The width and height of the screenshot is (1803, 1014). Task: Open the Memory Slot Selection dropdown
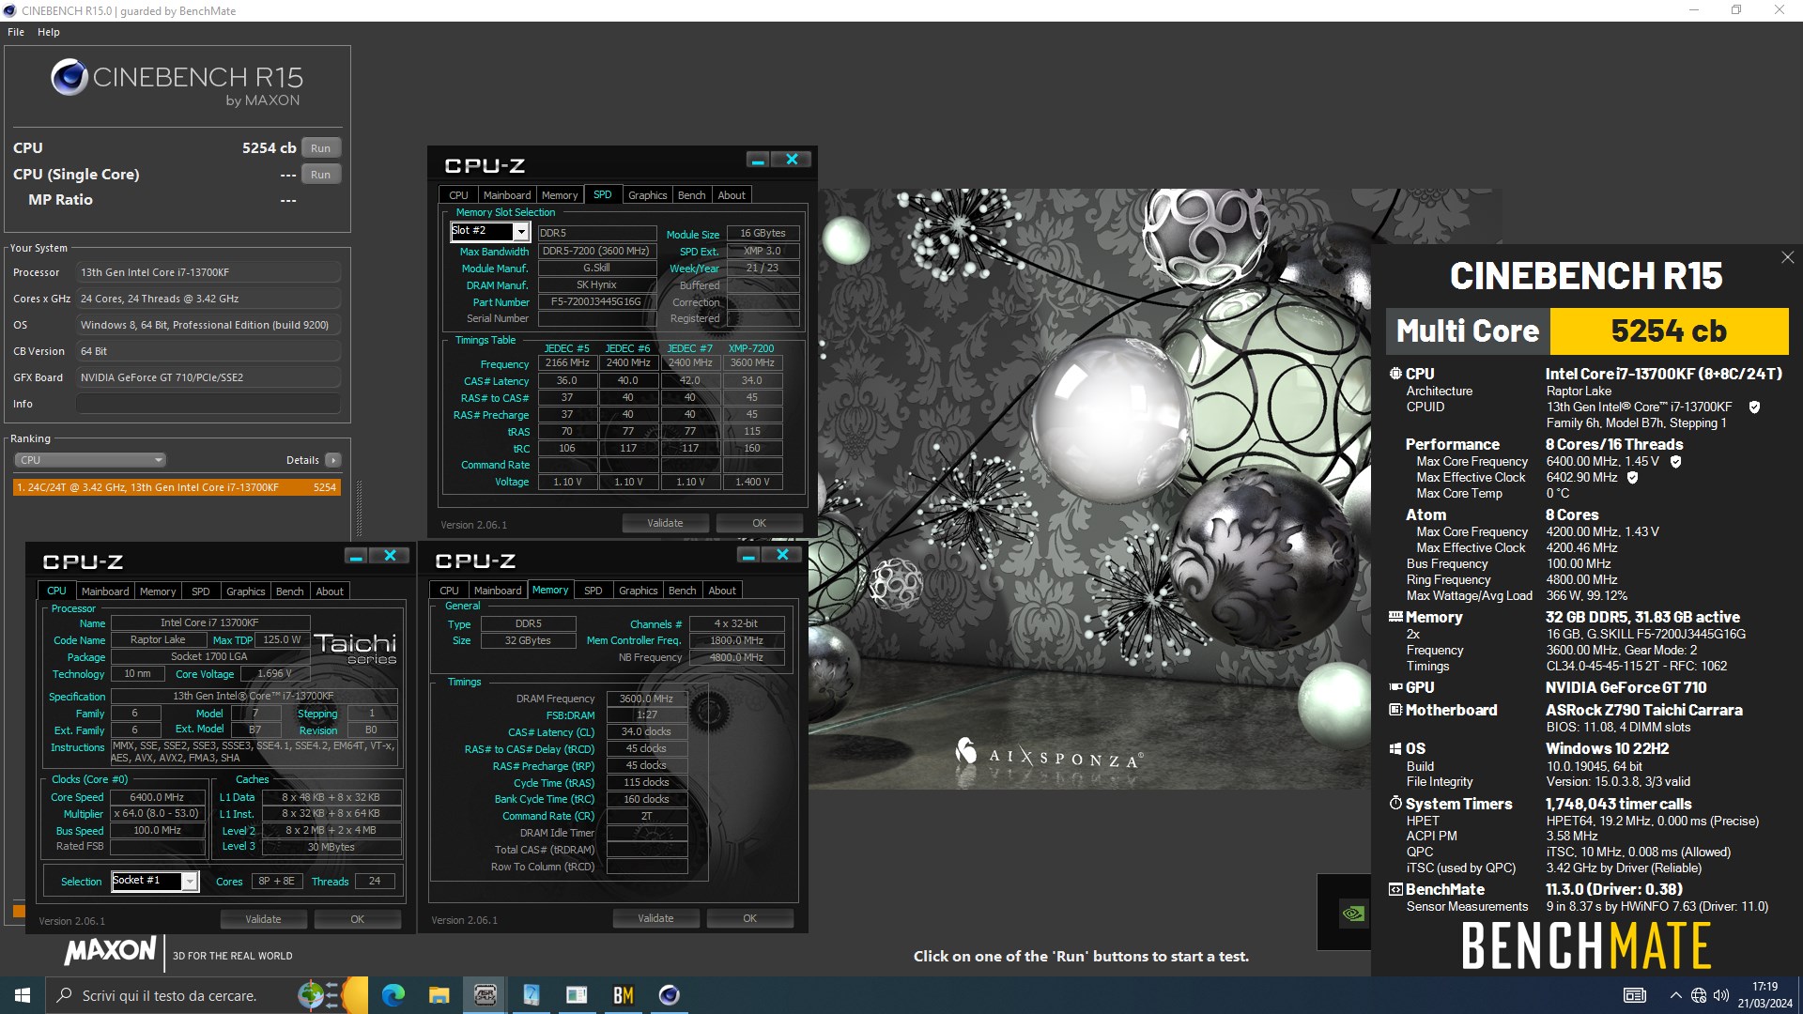521,231
